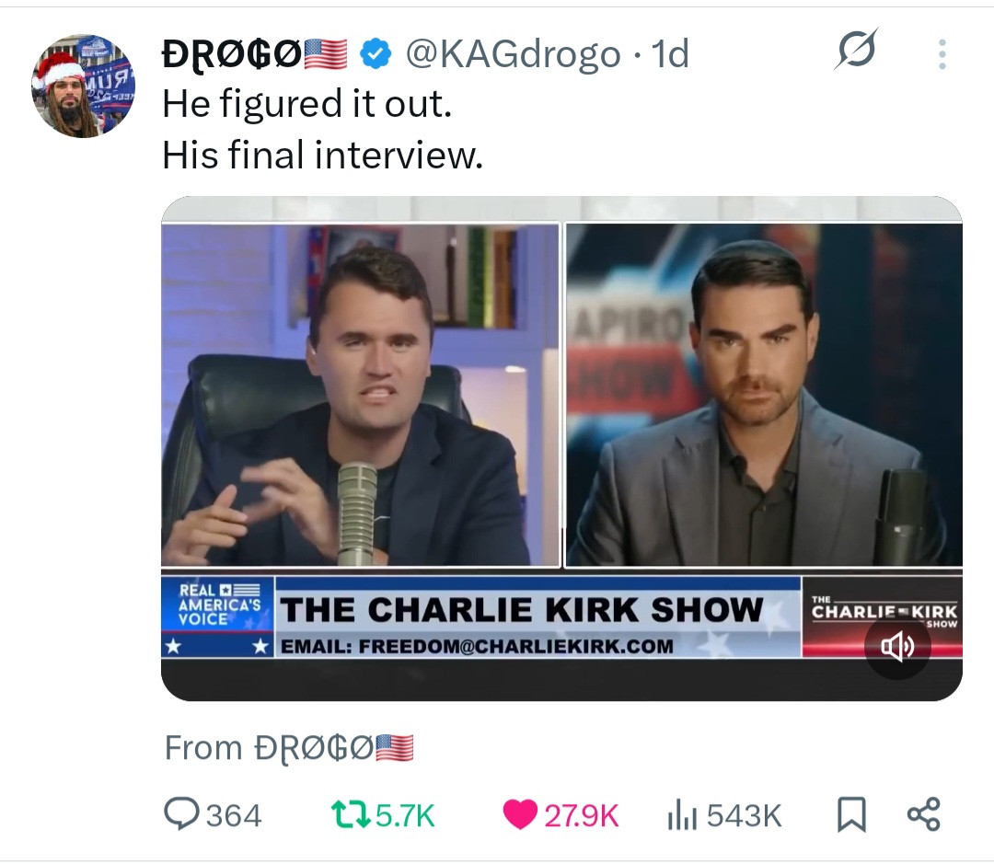Bookmark this post
The width and height of the screenshot is (994, 864).
tap(851, 814)
